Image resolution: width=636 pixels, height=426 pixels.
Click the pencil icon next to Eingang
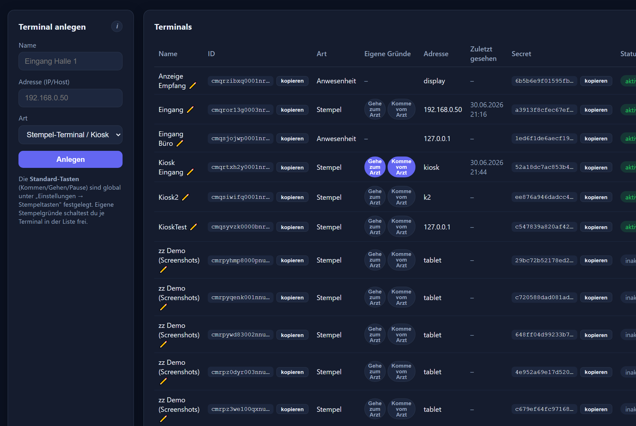pos(190,109)
